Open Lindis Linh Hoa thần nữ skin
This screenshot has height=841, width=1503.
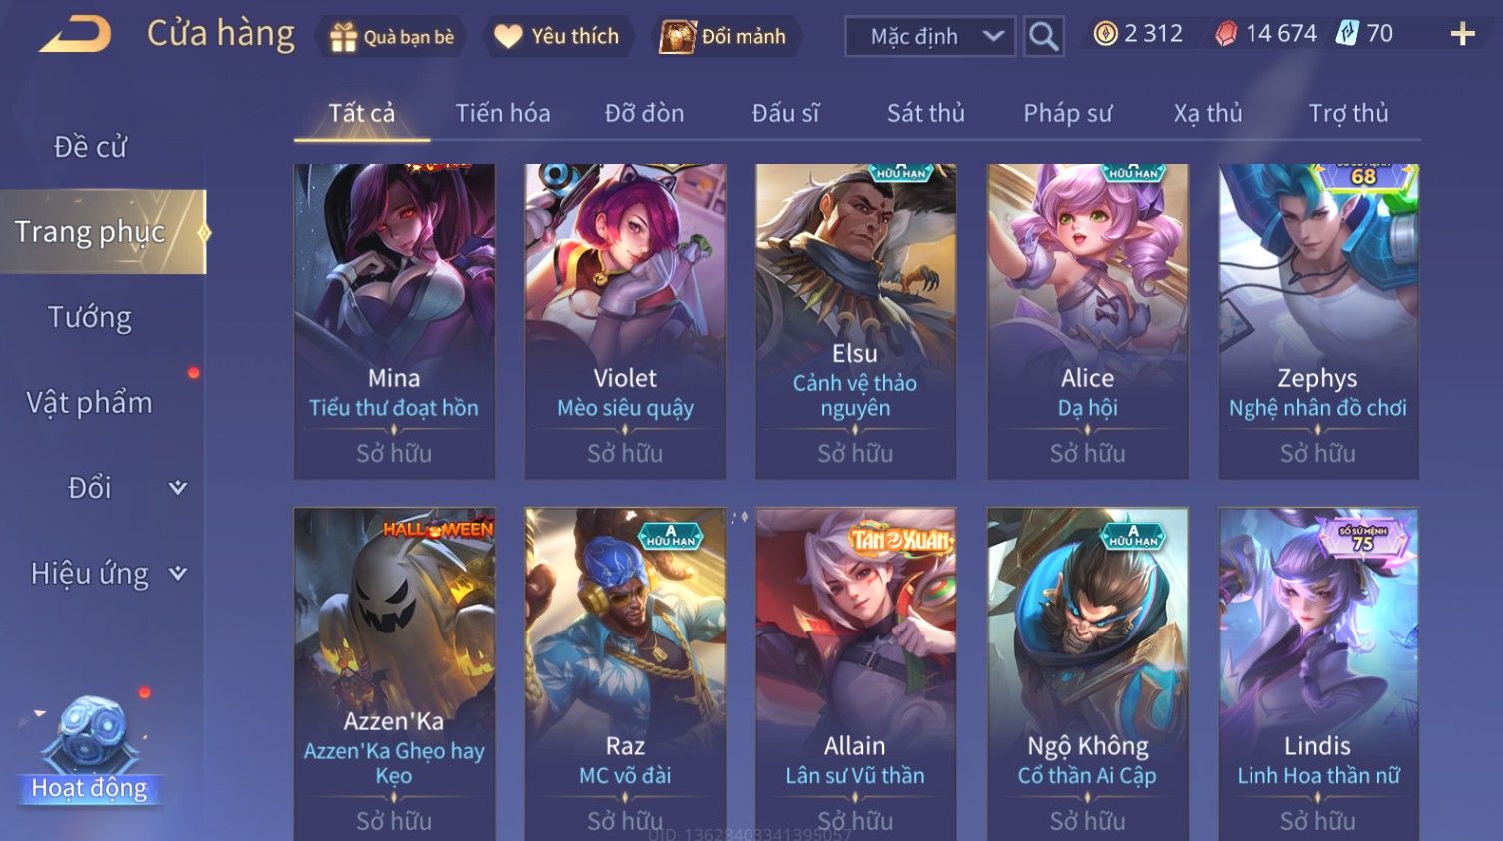click(x=1317, y=673)
